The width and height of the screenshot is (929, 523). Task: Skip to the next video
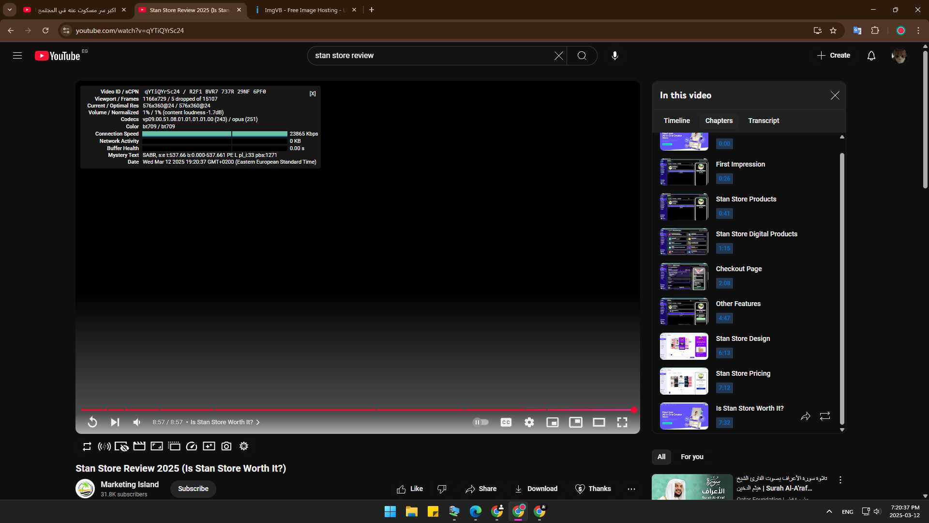115,422
